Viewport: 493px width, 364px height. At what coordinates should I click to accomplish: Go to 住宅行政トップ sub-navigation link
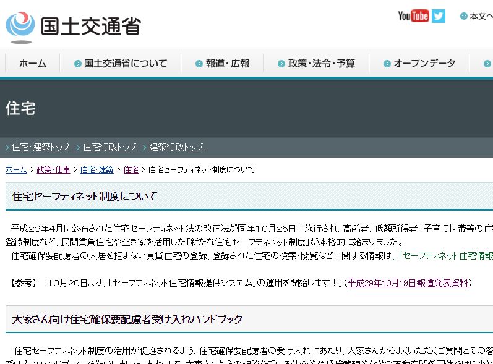pos(109,147)
